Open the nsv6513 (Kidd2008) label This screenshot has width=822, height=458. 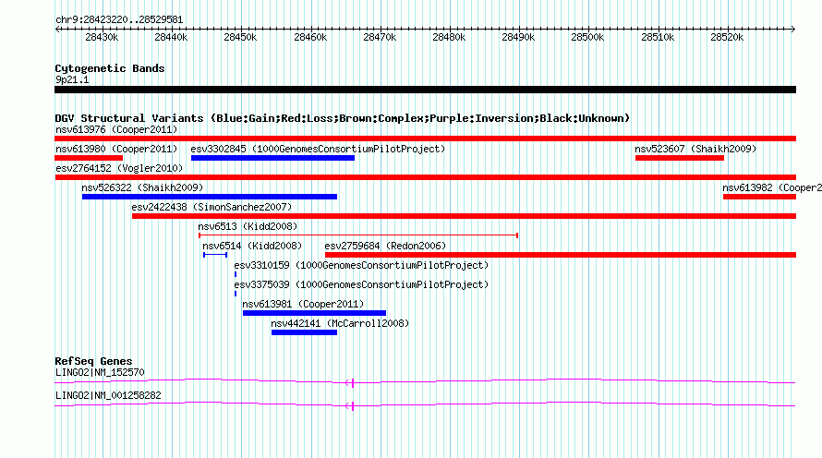coord(248,226)
